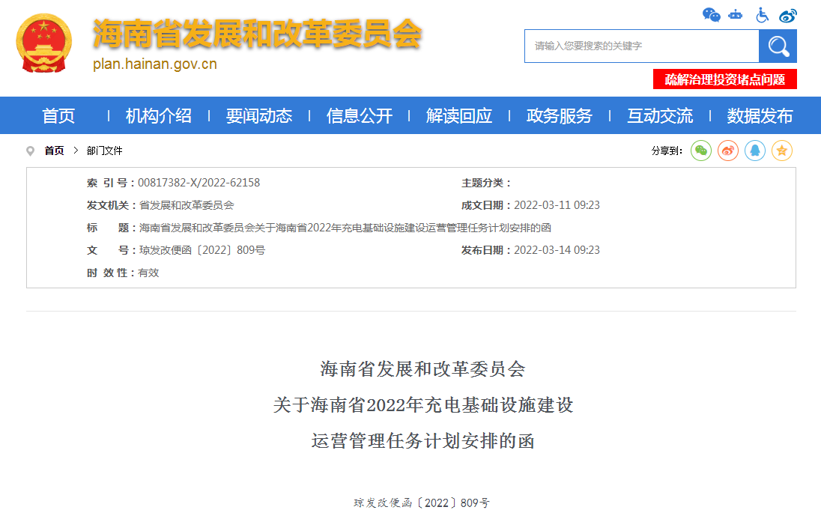Open the 互动交流 navigation menu
The width and height of the screenshot is (821, 516).
659,115
